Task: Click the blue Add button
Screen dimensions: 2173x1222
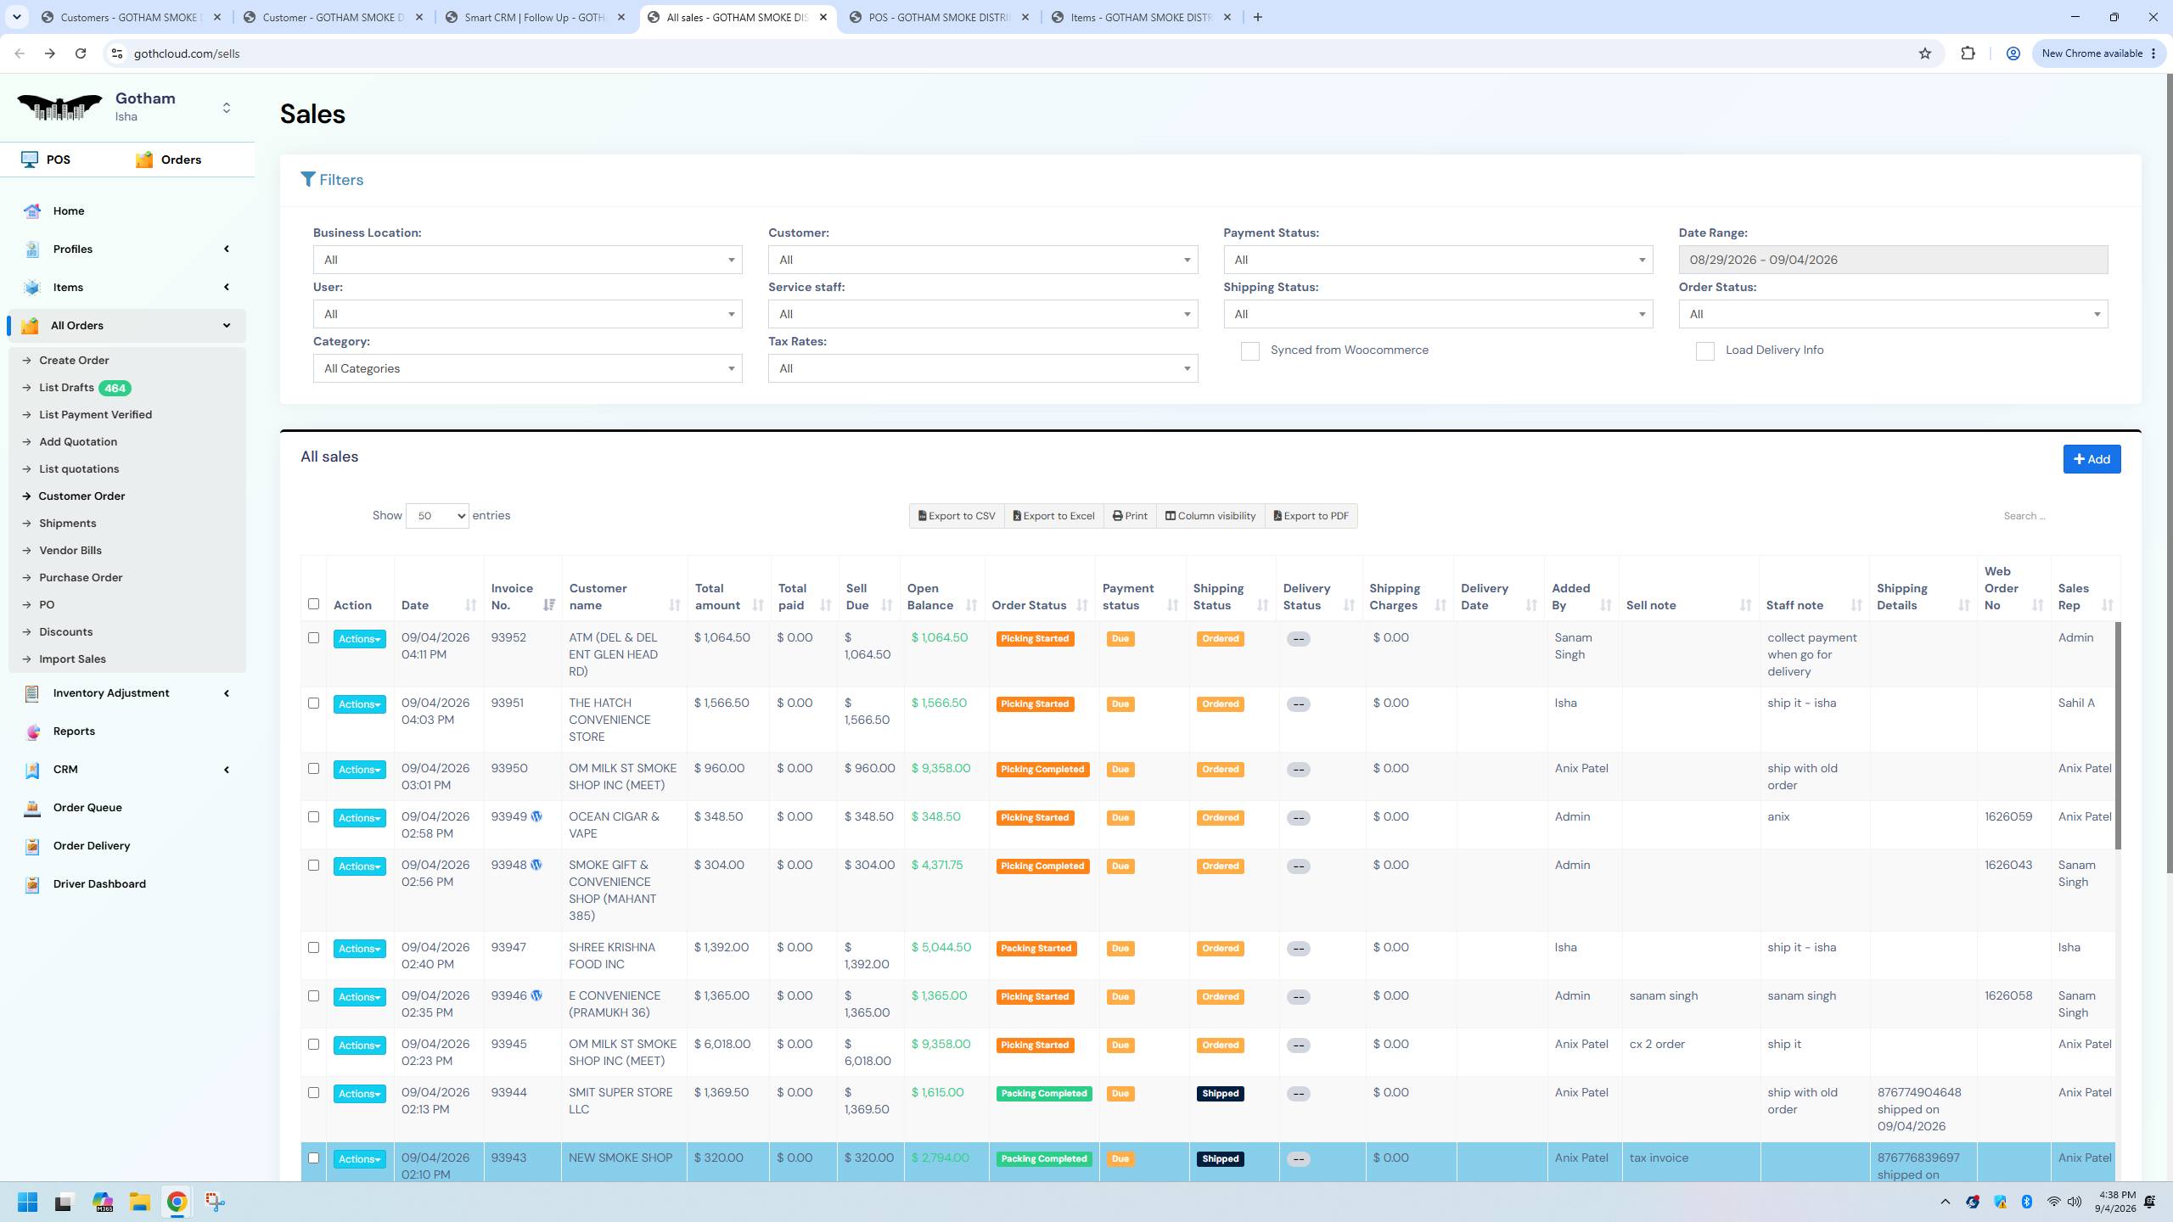Action: (x=2092, y=459)
